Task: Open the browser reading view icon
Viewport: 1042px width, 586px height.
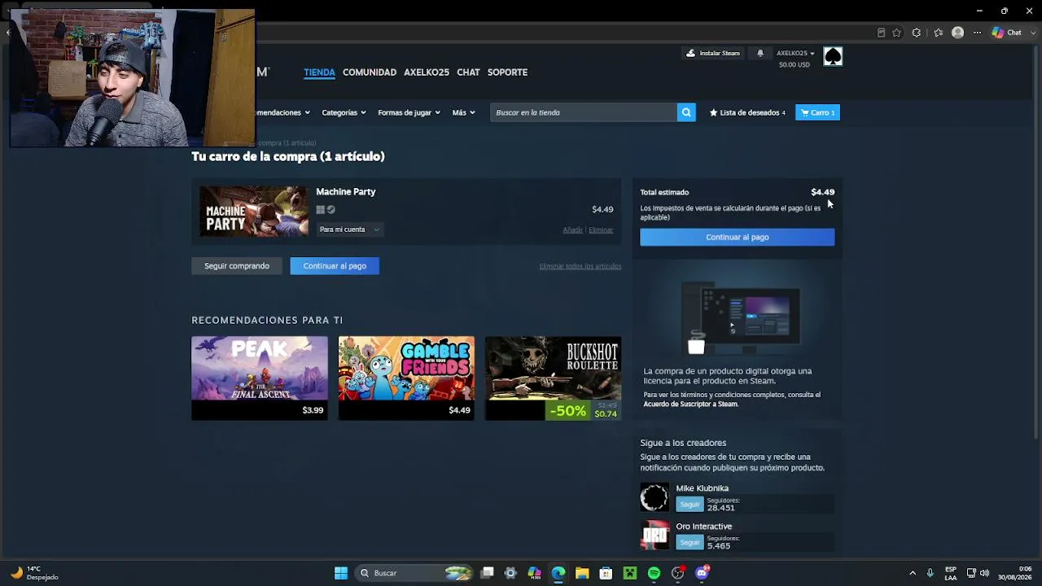Action: (x=881, y=33)
